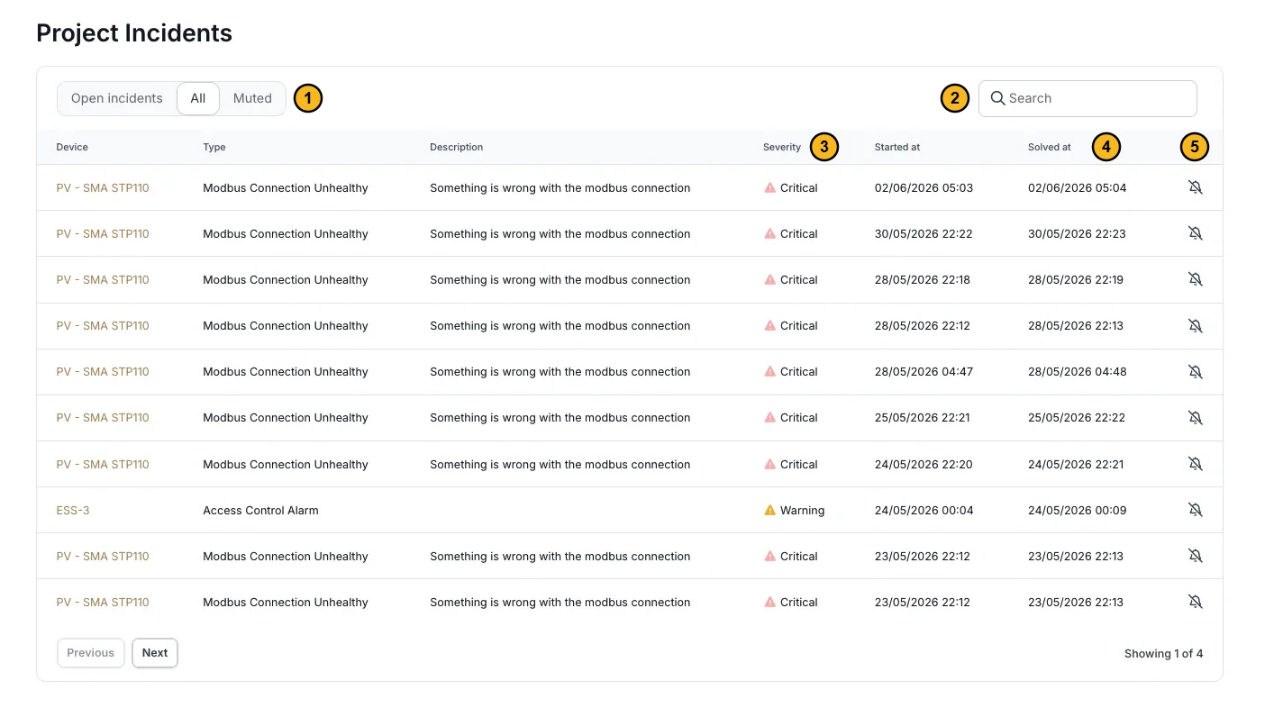Mute the incident started 28/05/2026 22:12
Image resolution: width=1283 pixels, height=717 pixels.
(1195, 325)
